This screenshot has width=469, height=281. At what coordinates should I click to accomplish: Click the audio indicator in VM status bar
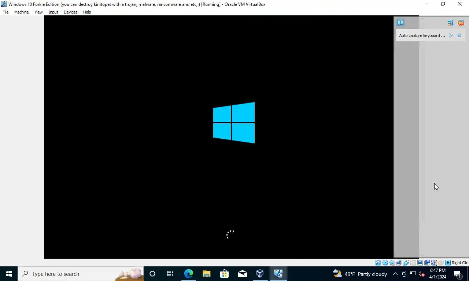(x=392, y=263)
